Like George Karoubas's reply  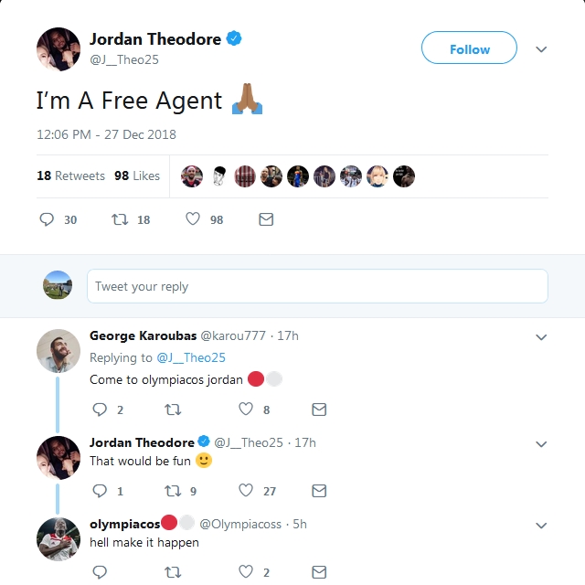point(246,409)
